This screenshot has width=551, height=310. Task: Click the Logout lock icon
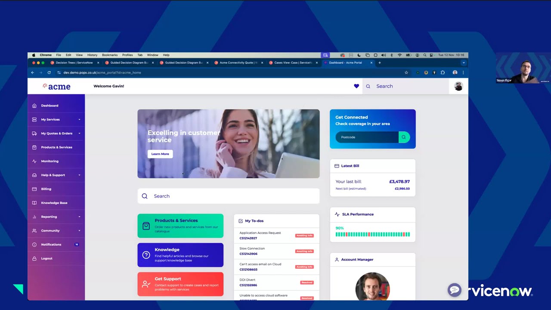pos(34,258)
